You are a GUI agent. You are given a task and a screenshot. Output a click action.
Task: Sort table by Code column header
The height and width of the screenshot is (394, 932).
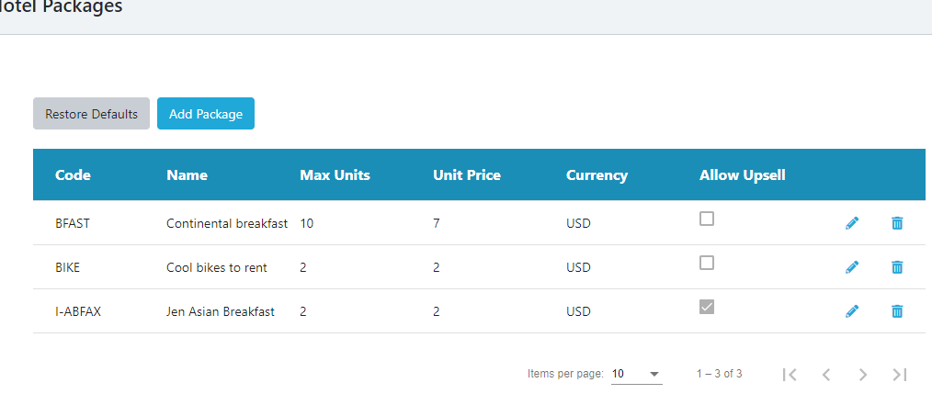[x=73, y=174]
